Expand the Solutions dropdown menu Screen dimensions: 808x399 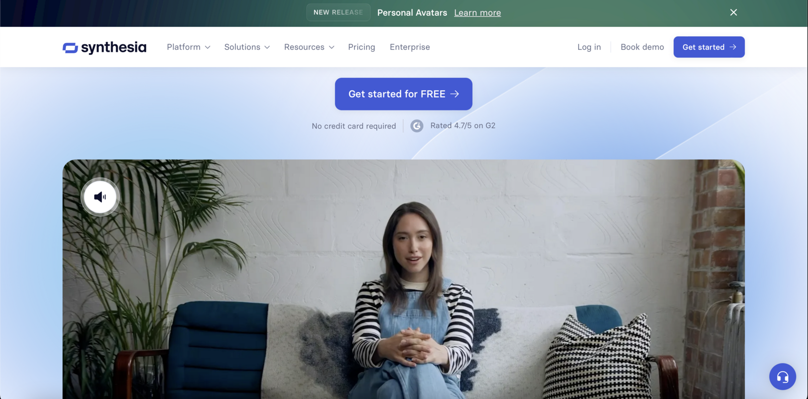click(x=247, y=47)
